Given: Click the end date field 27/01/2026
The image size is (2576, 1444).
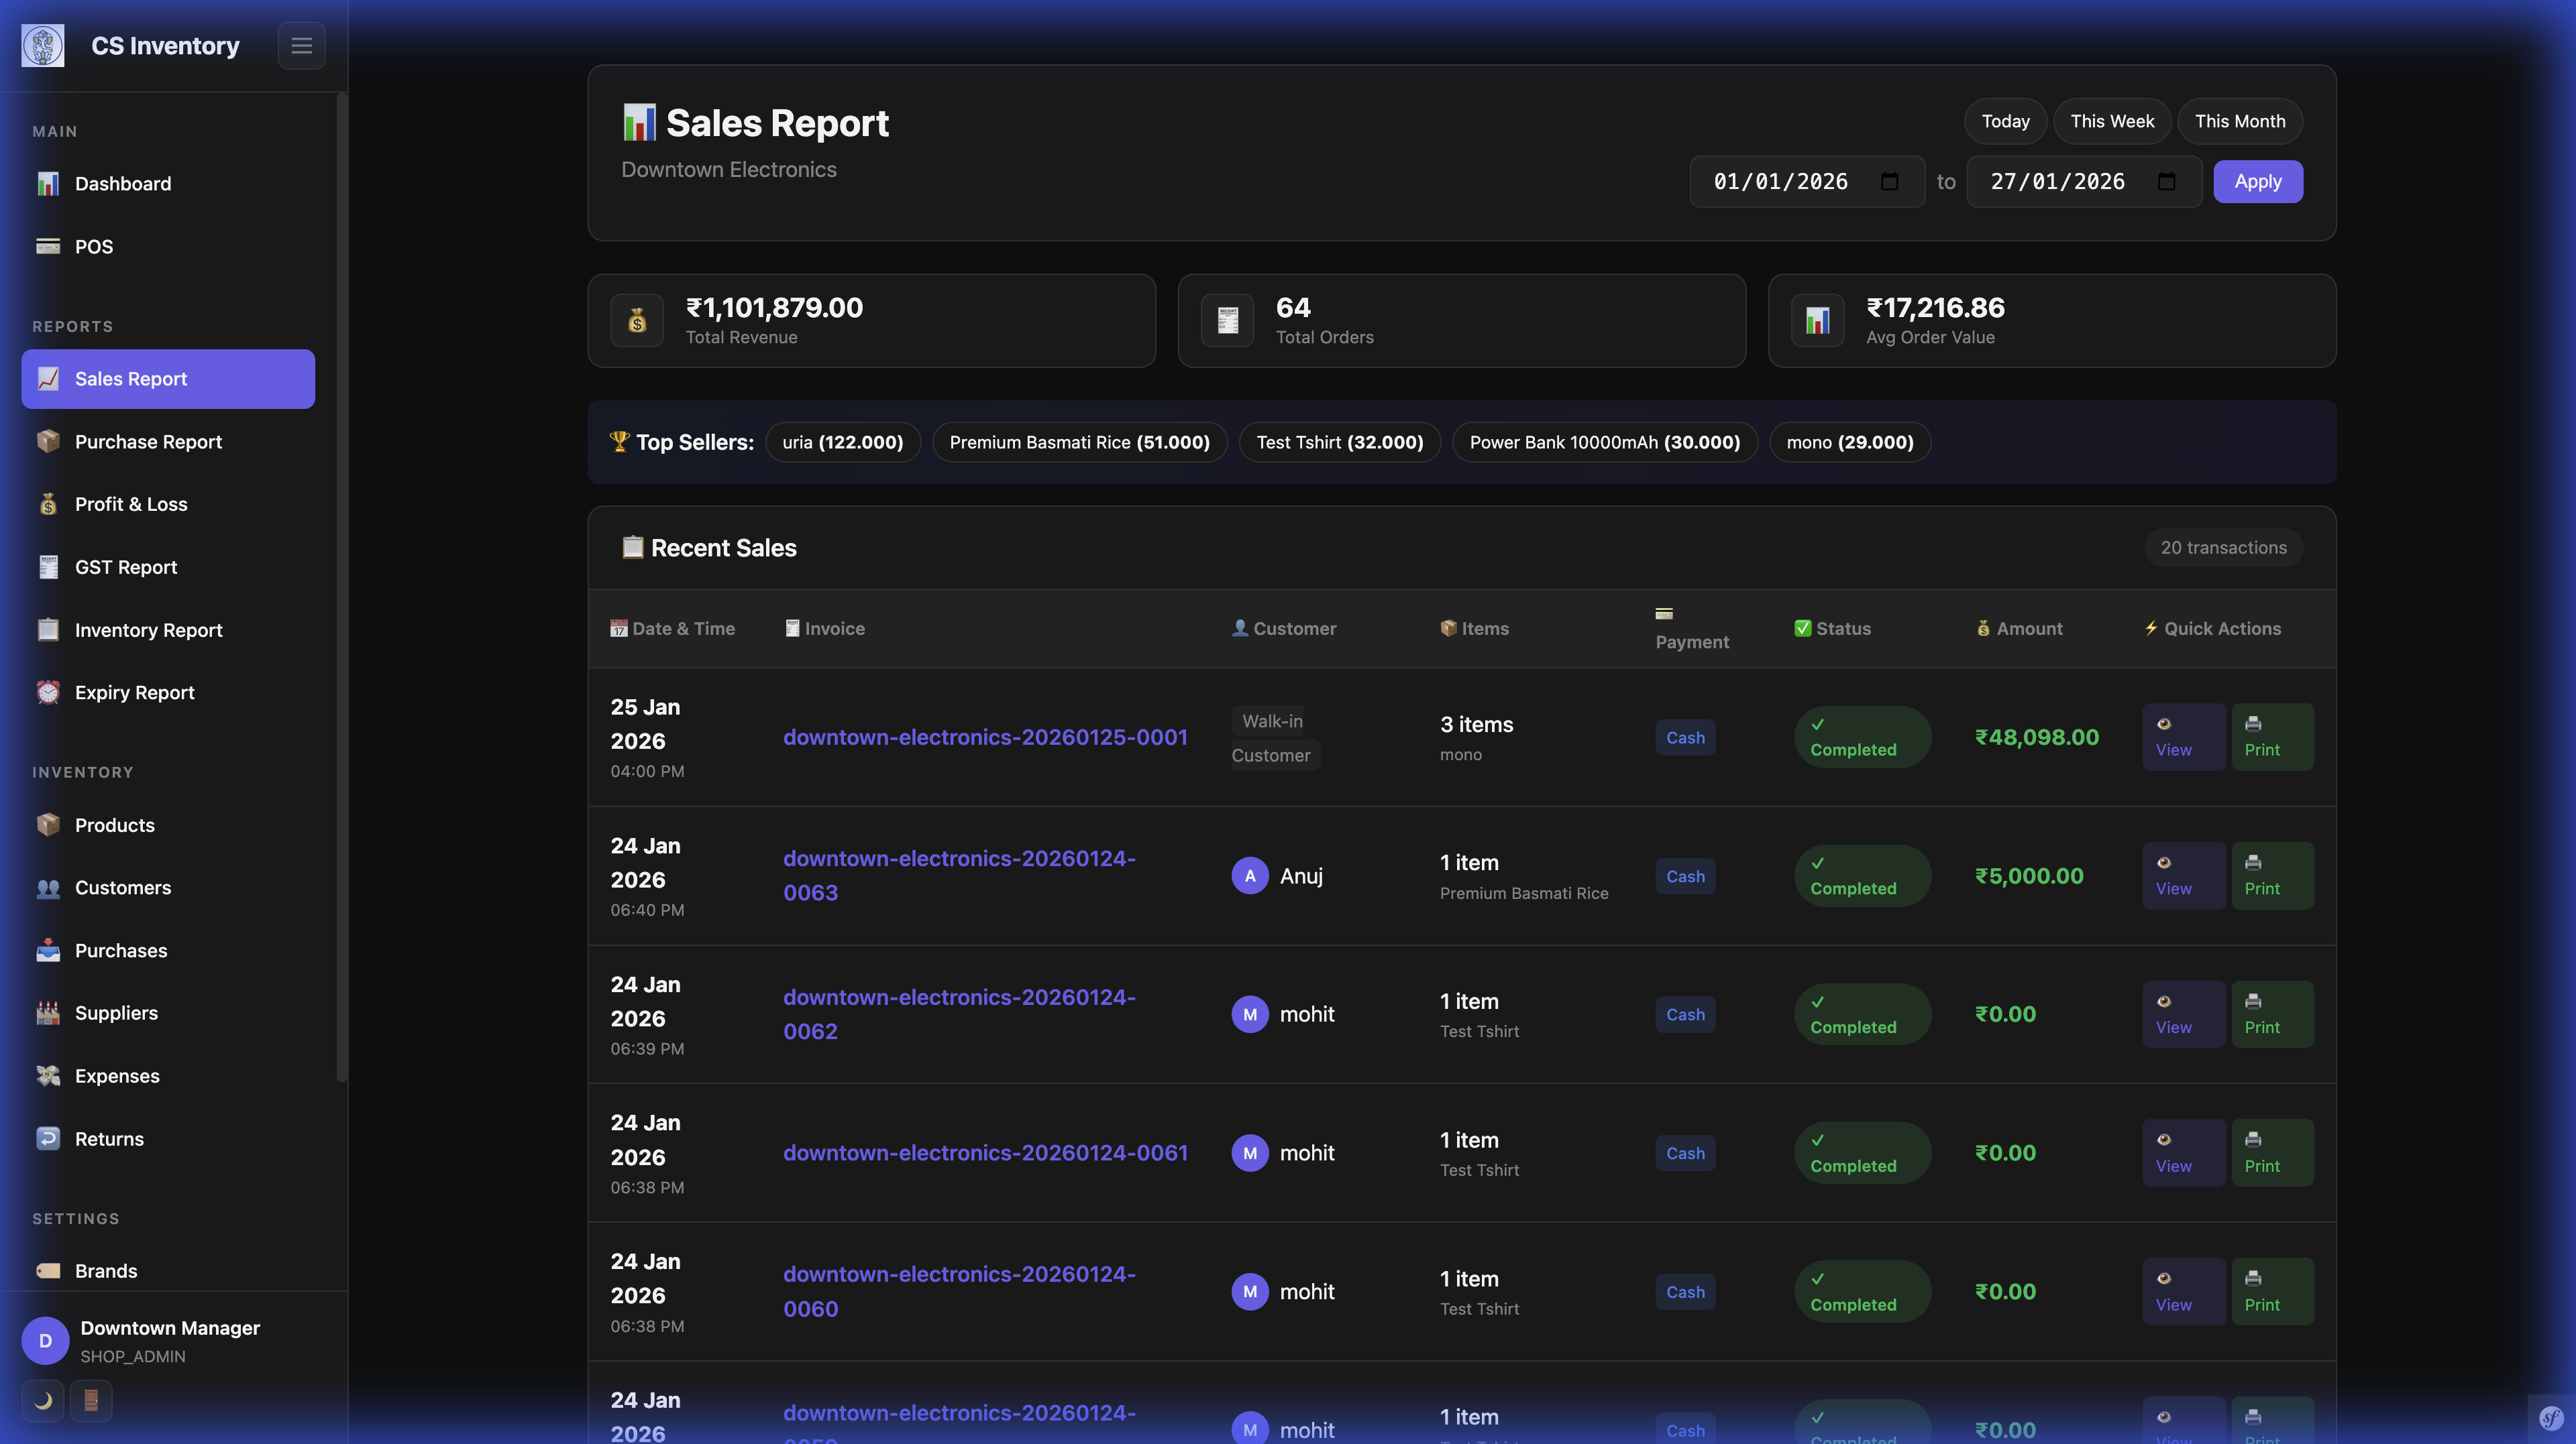Looking at the screenshot, I should (x=2083, y=182).
